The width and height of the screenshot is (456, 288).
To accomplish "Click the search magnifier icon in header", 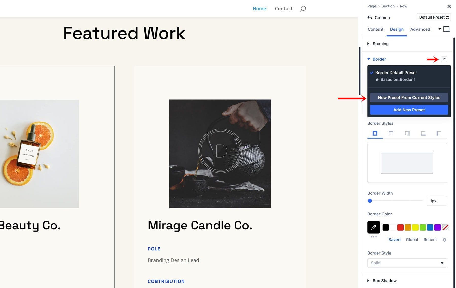I will (303, 9).
